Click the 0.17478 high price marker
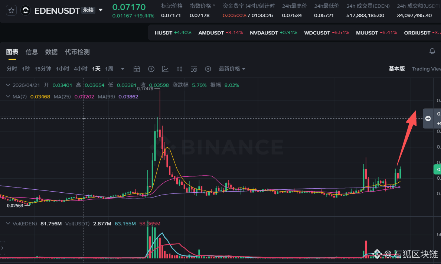Screen dimensions: 441x264 [x=145, y=89]
